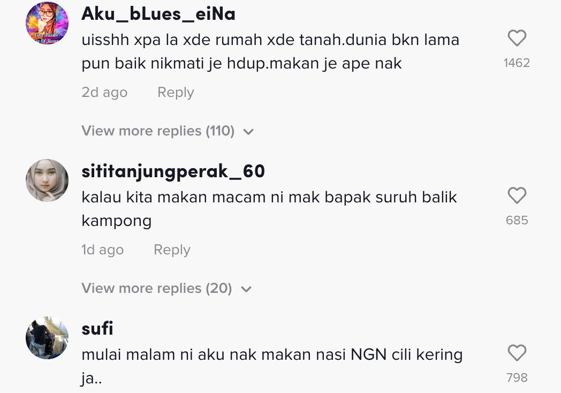Open the sufi username link
Image resolution: width=561 pixels, height=393 pixels.
pyautogui.click(x=97, y=329)
